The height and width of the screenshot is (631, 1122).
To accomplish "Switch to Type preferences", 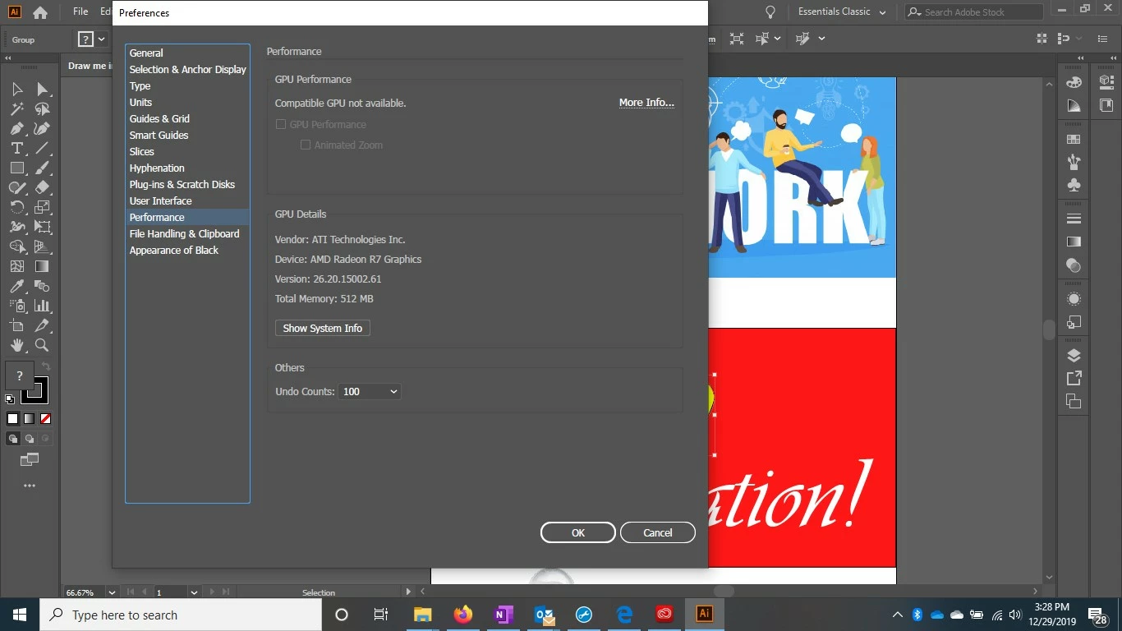I will pos(140,85).
